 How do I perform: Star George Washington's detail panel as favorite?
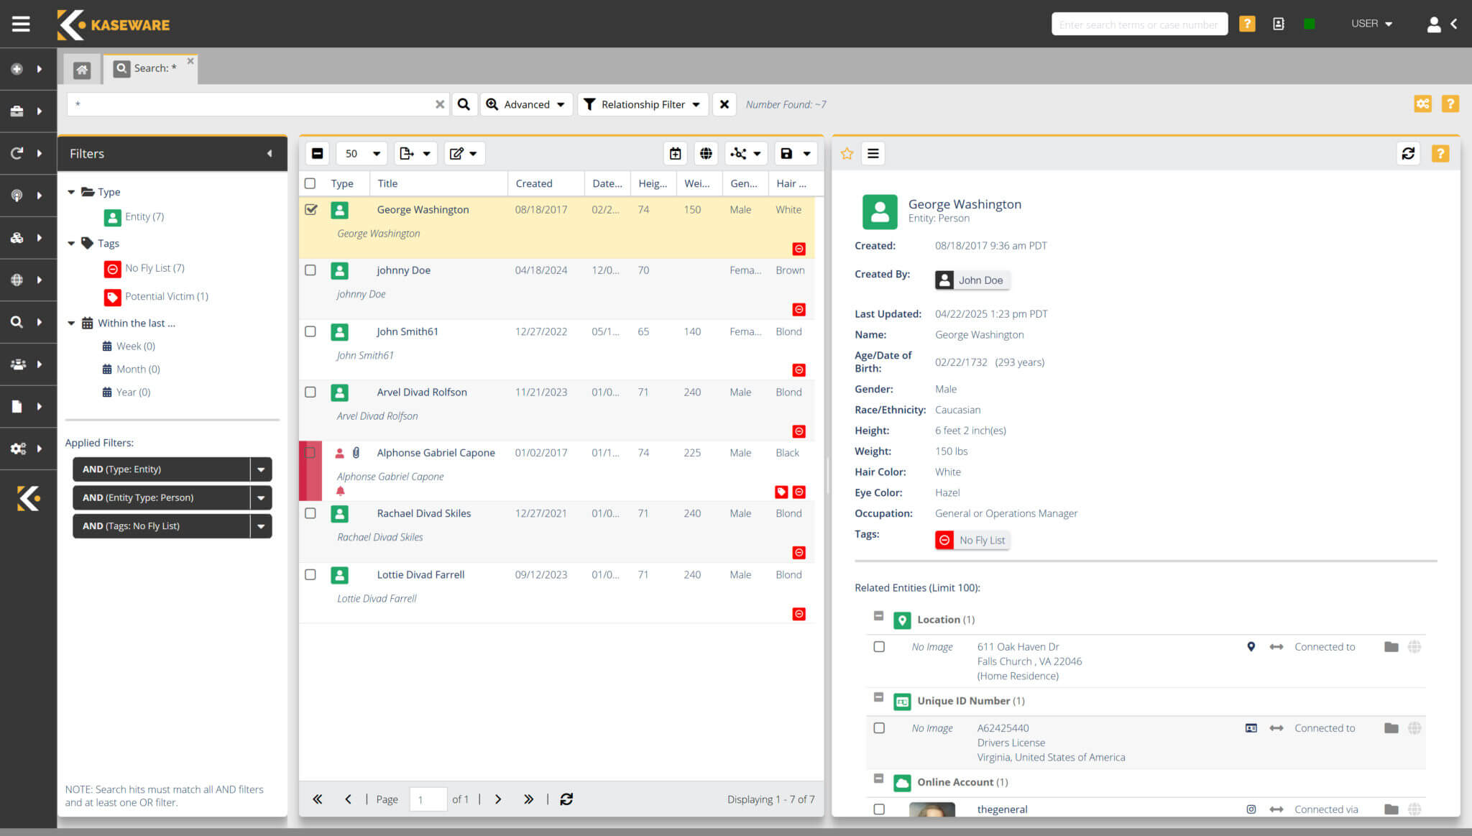(847, 153)
